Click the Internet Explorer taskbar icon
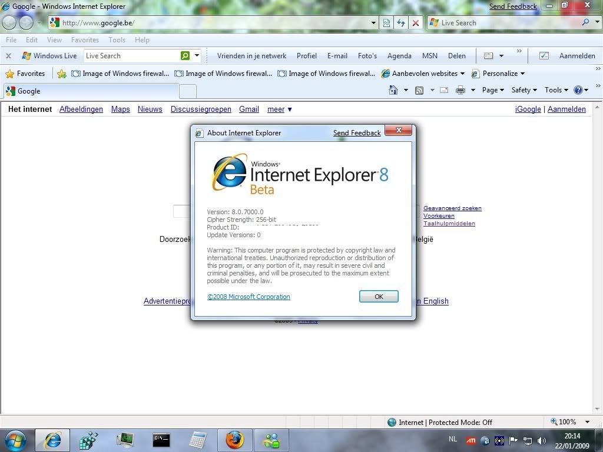Screen dimensions: 603x452 [52, 440]
